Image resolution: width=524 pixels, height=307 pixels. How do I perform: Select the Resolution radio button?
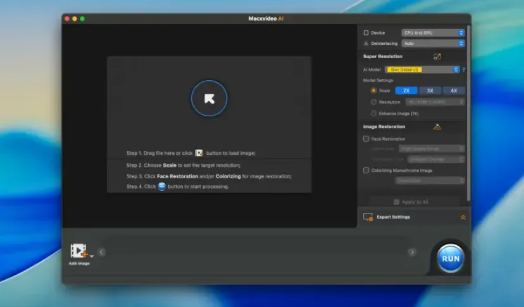coord(373,102)
